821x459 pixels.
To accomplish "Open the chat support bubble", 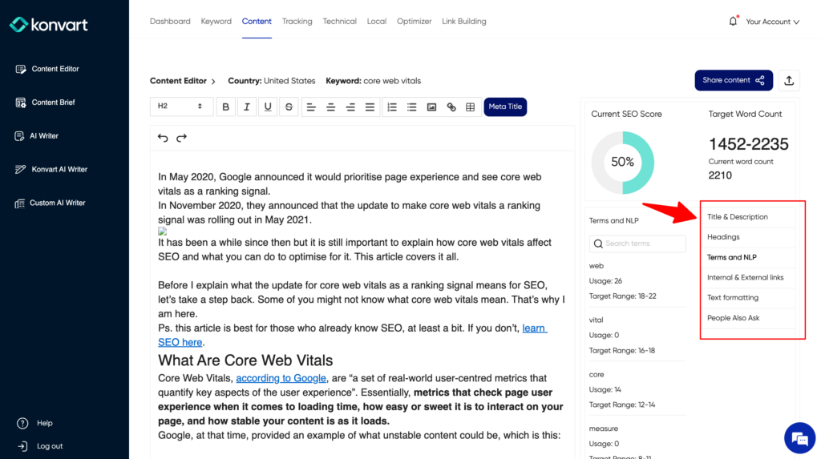I will tap(799, 438).
